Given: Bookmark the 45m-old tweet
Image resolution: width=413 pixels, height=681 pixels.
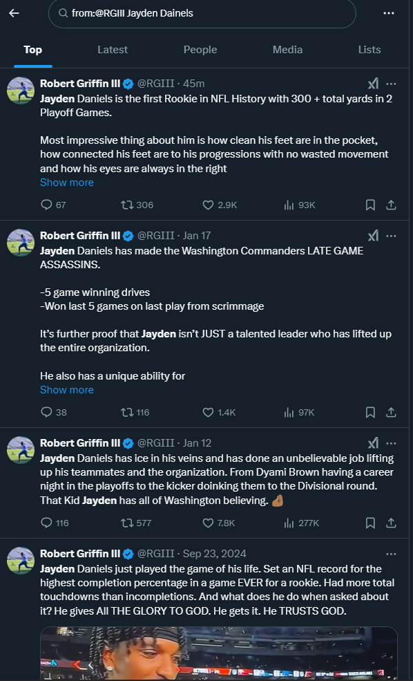Looking at the screenshot, I should 370,205.
